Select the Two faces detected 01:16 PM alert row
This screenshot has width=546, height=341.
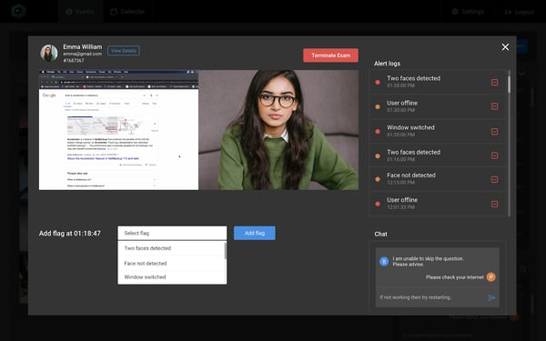(438, 155)
